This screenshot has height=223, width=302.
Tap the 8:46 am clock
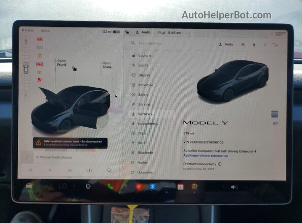coord(175,32)
